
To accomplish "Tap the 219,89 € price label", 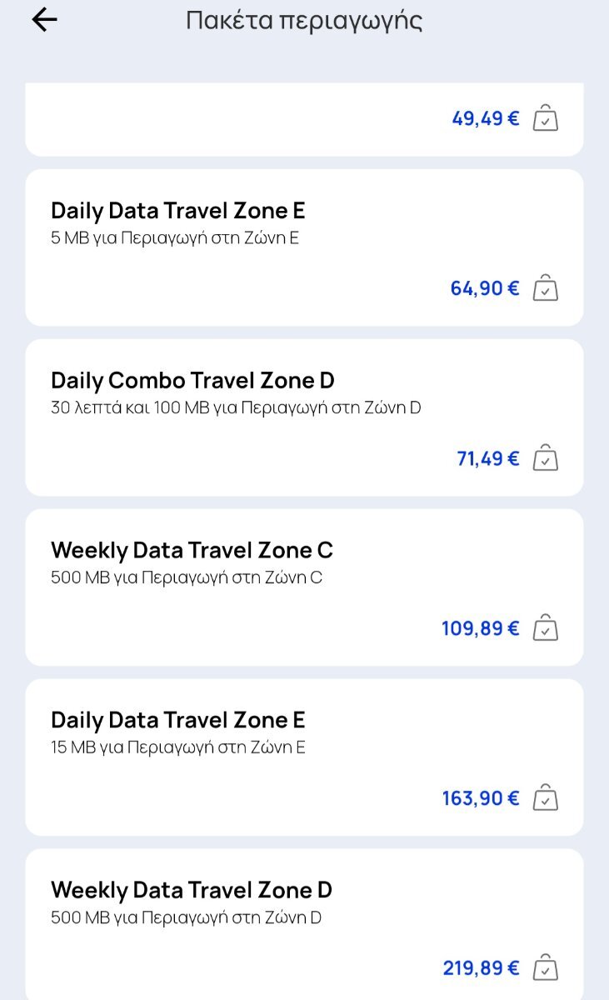I will pyautogui.click(x=481, y=968).
